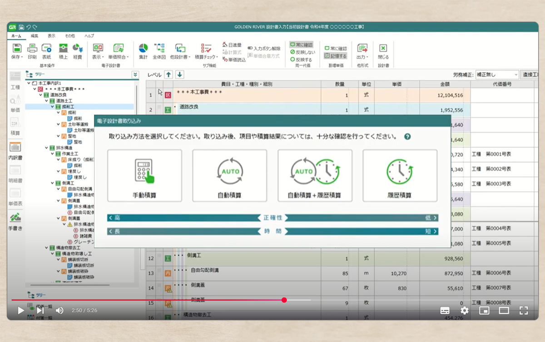Switch to the 編集 ribbon tab
545x342 pixels.
point(35,36)
